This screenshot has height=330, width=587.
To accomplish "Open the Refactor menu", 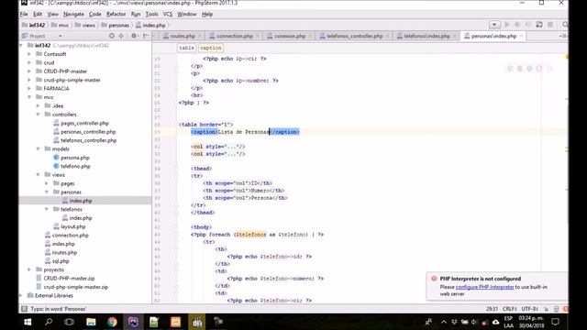I will tap(116, 15).
